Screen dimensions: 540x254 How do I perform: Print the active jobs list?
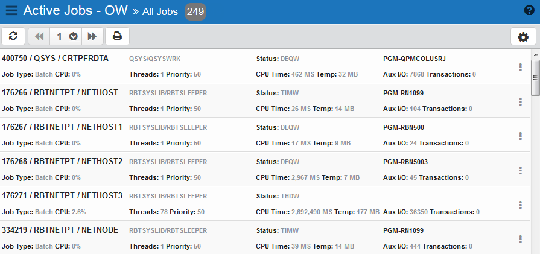(117, 36)
